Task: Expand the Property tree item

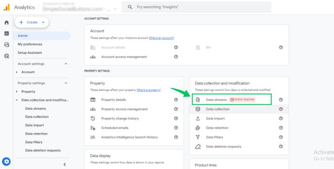Action: click(x=17, y=92)
